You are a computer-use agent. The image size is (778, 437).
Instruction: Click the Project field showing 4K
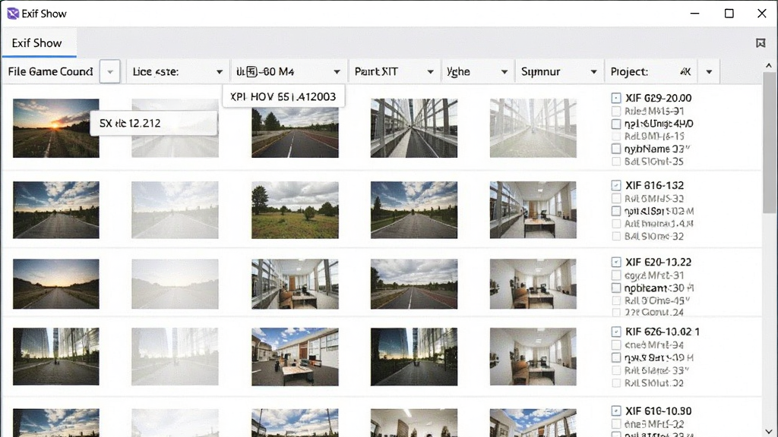[651, 72]
